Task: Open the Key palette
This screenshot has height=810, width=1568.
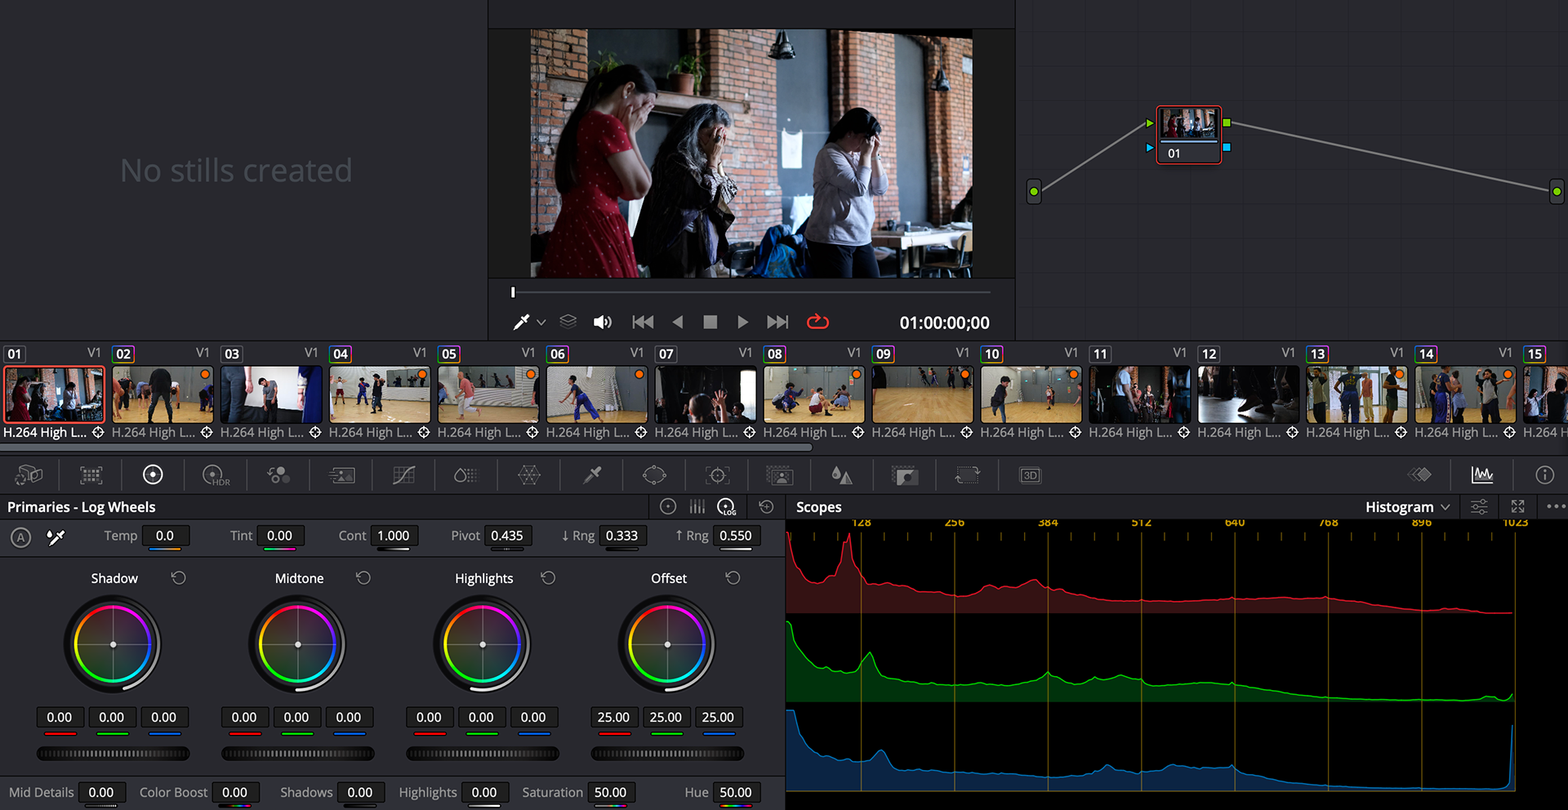Action: point(905,475)
